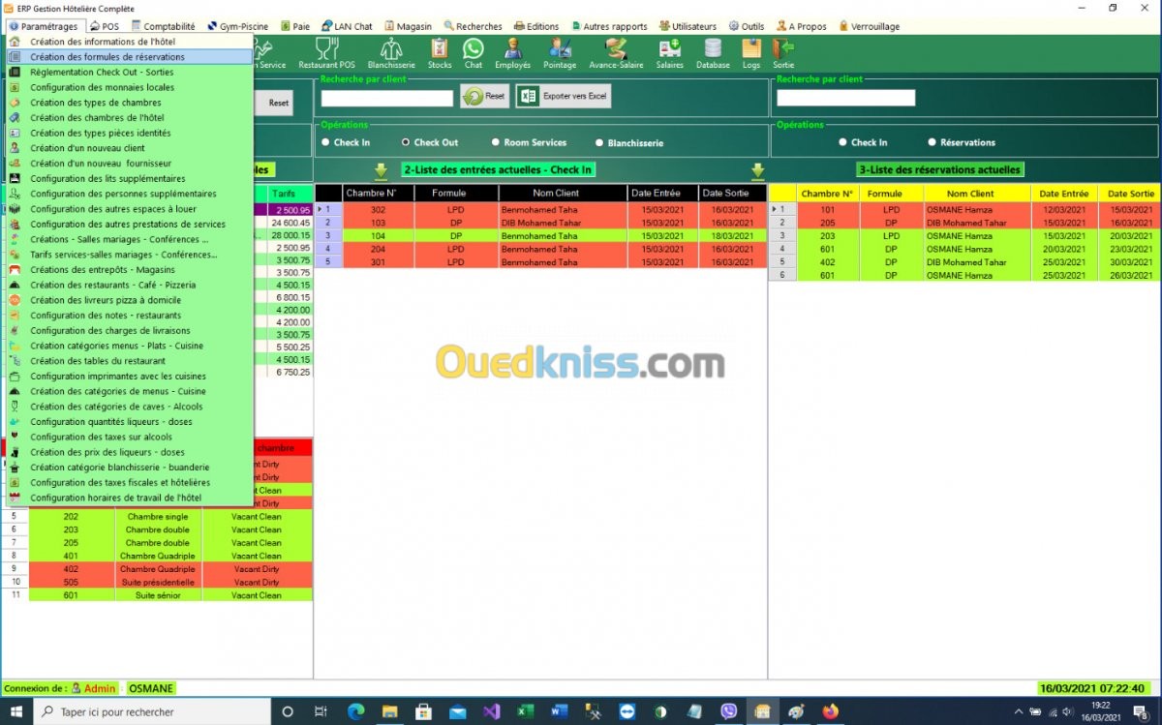Click the Sortie exit icon
The width and height of the screenshot is (1162, 725).
coord(783,53)
